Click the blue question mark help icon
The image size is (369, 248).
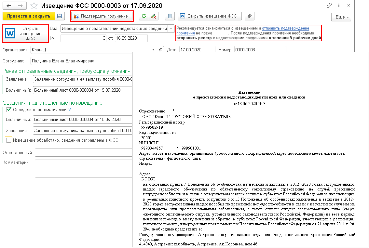[69, 110]
